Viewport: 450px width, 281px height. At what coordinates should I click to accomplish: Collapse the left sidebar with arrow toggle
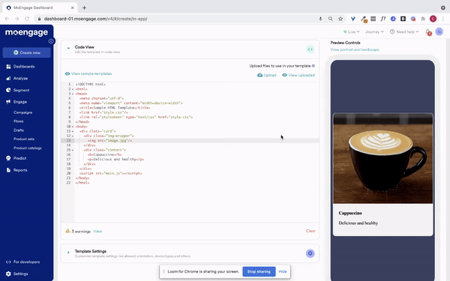(51, 41)
